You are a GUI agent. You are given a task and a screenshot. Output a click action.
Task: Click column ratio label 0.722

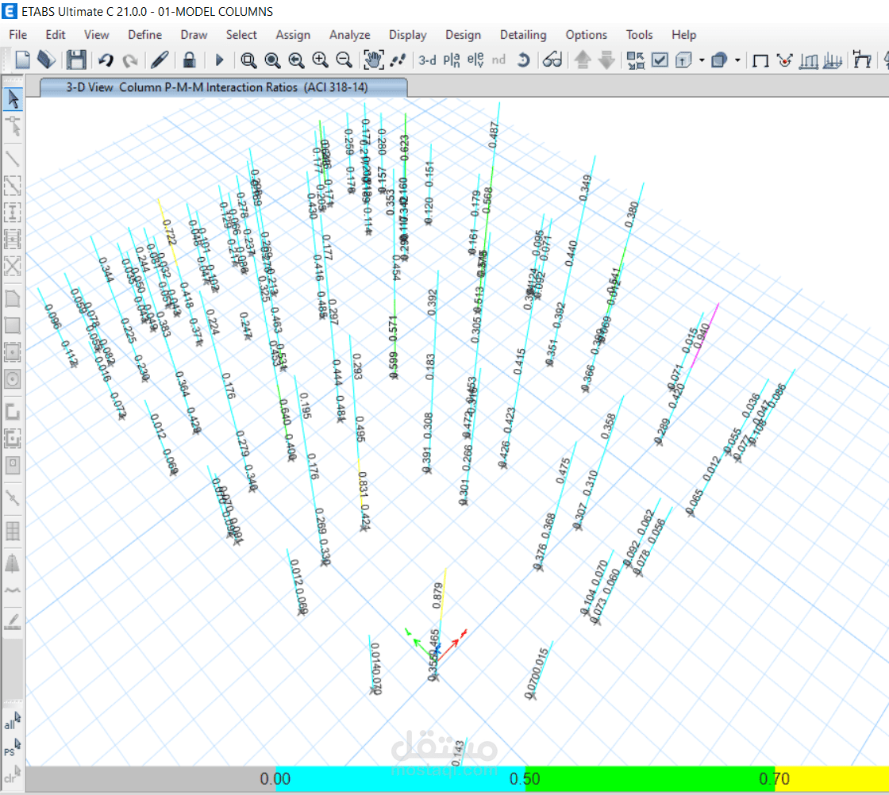pos(169,232)
